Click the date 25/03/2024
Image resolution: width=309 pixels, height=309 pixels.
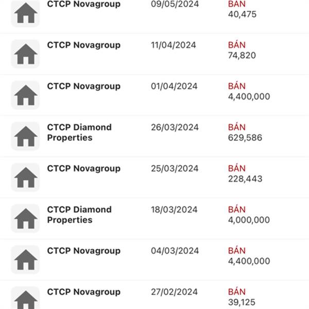pos(175,168)
